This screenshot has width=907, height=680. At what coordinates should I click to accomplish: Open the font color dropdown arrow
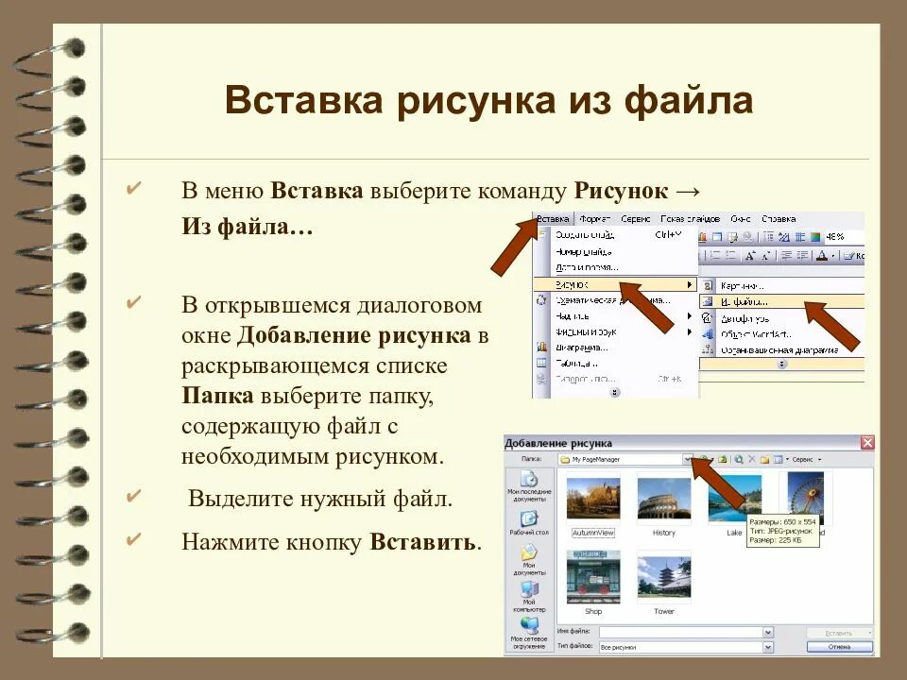click(x=832, y=256)
